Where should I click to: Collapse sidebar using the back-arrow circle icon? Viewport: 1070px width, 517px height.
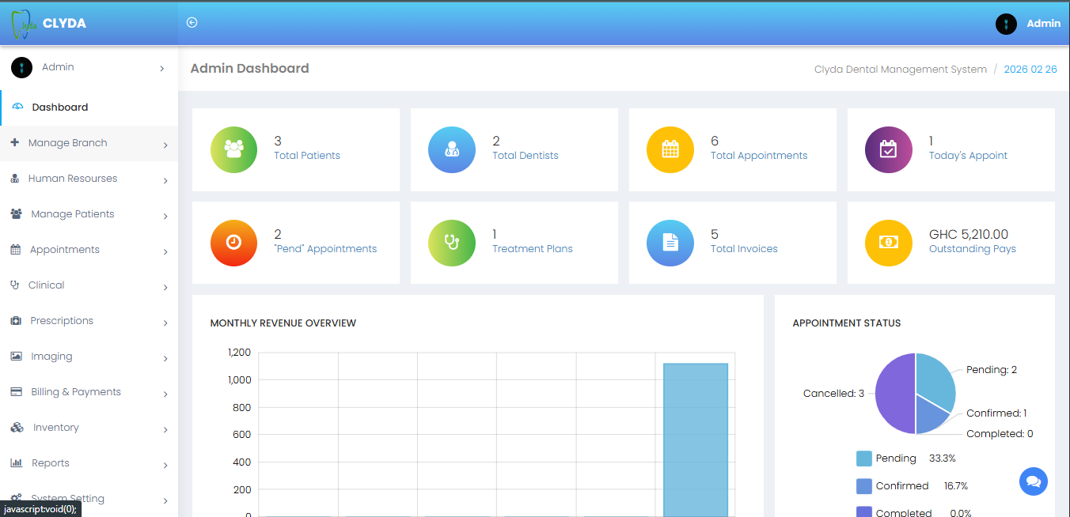192,22
